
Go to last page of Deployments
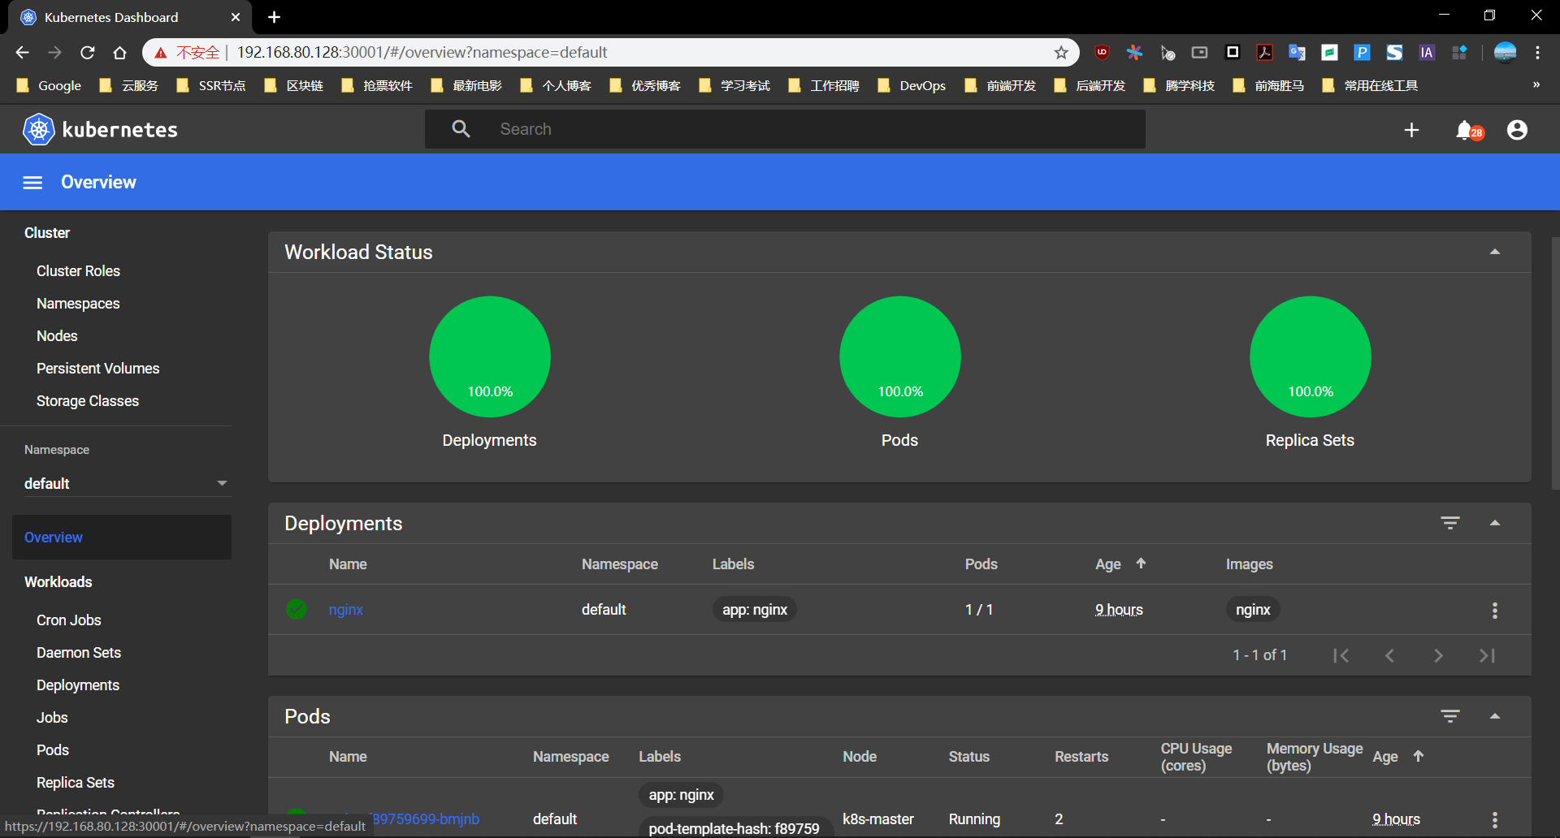(1487, 655)
